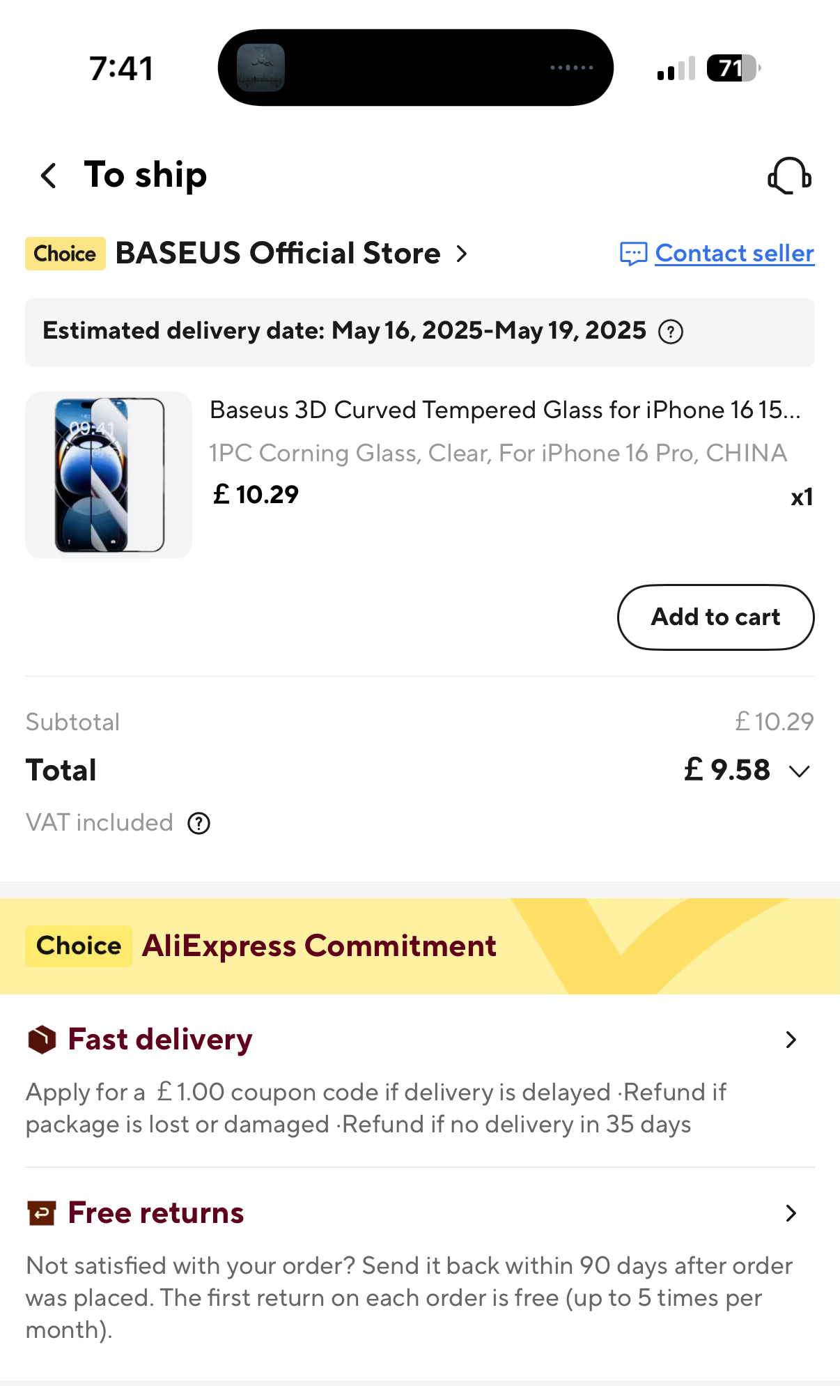Tap the Fast delivery package icon
Viewport: 840px width, 1386px height.
(x=42, y=1040)
